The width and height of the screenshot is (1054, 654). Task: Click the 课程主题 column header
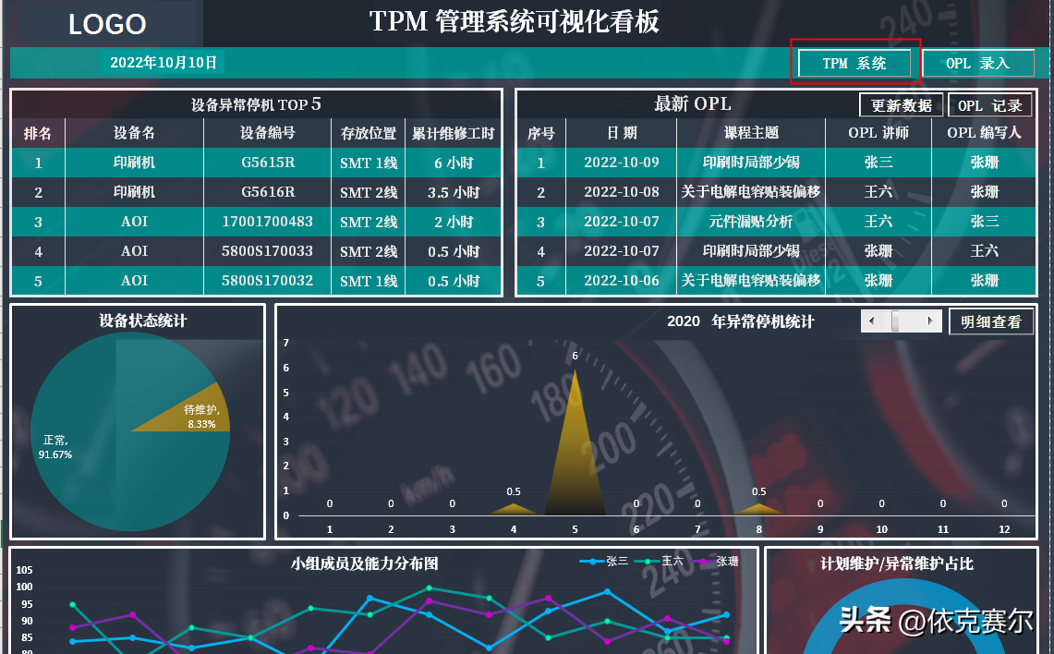[751, 133]
